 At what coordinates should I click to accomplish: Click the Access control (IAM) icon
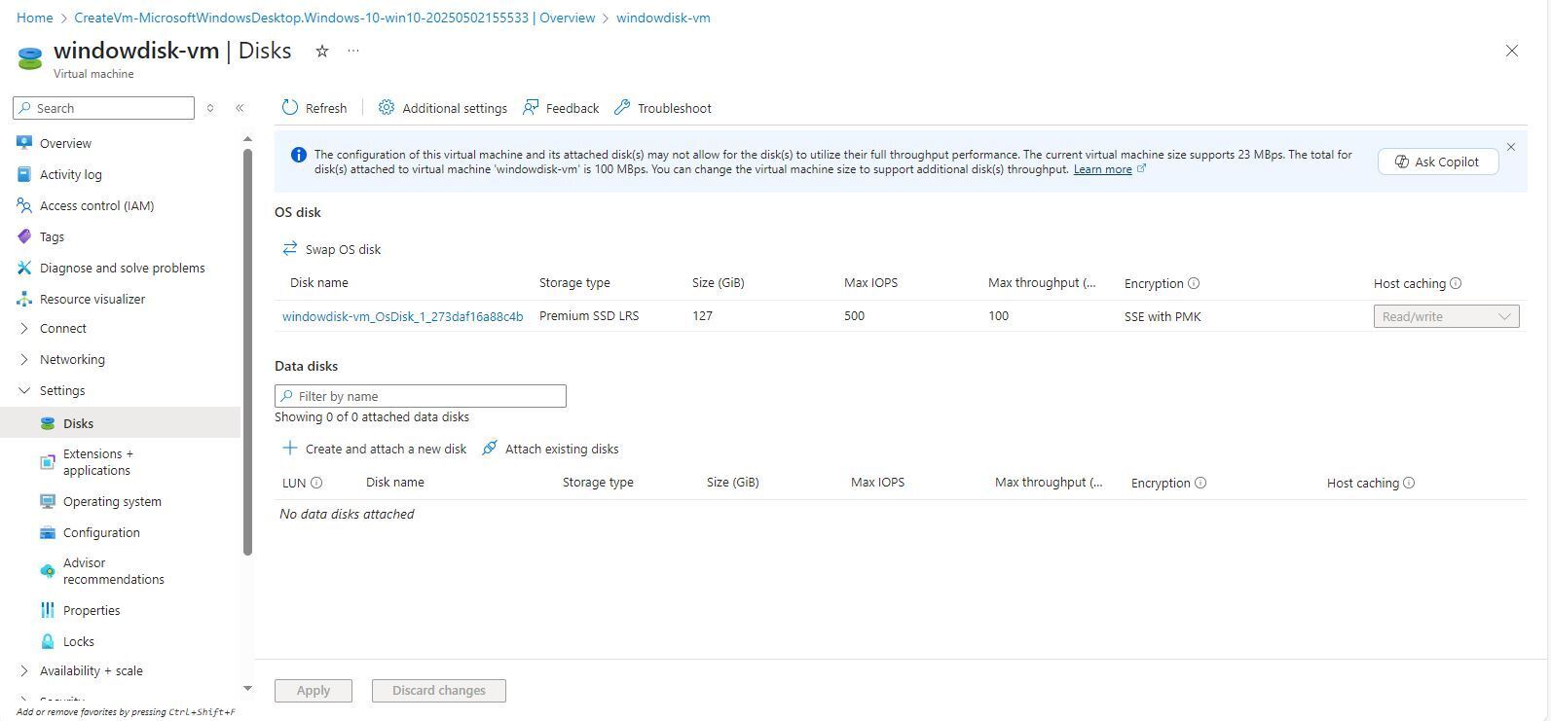[x=24, y=205]
